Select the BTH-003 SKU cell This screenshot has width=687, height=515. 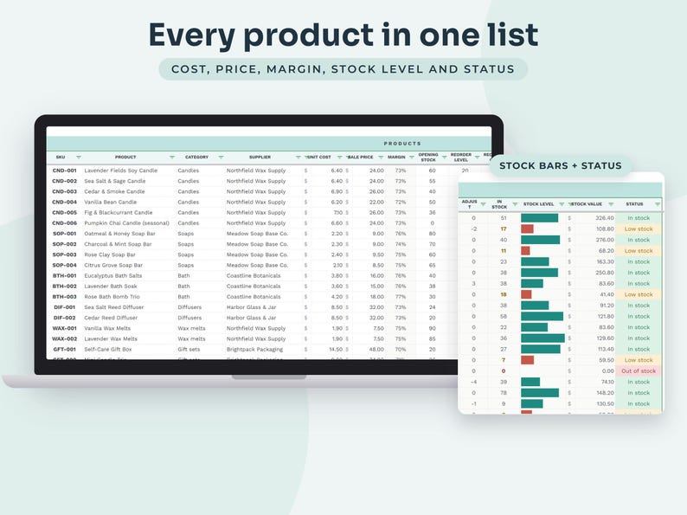click(x=64, y=297)
